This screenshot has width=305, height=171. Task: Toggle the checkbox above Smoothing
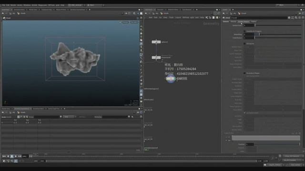(x=244, y=31)
